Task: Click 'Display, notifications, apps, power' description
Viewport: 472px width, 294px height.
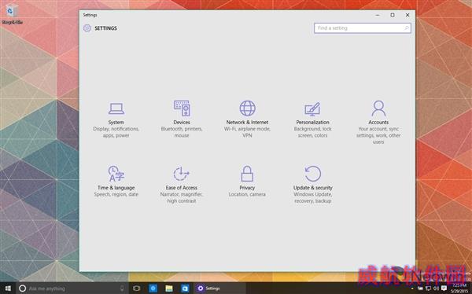Action: coord(116,132)
